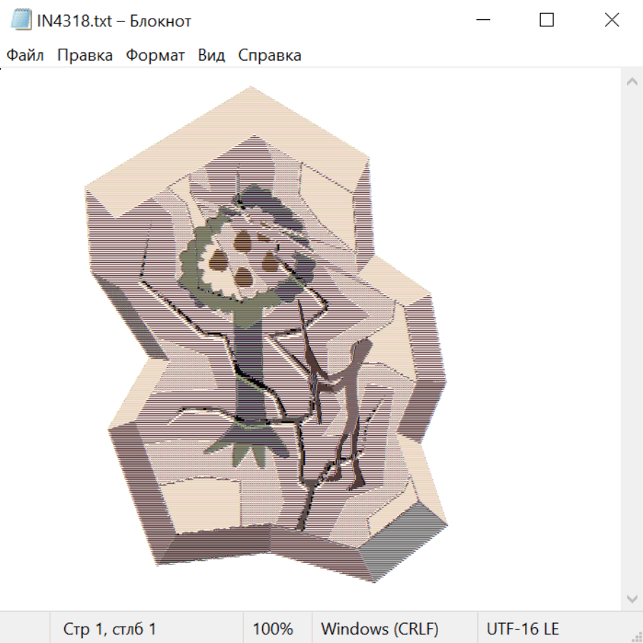Open the Правка menu
The image size is (643, 643).
pyautogui.click(x=84, y=55)
